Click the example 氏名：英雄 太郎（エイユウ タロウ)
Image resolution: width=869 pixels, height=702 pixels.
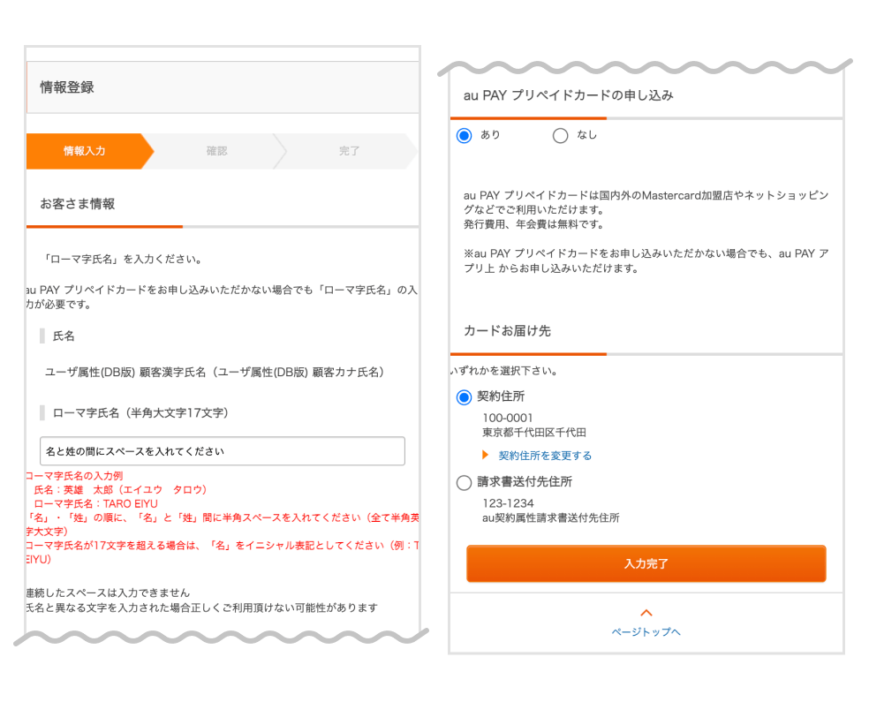120,490
